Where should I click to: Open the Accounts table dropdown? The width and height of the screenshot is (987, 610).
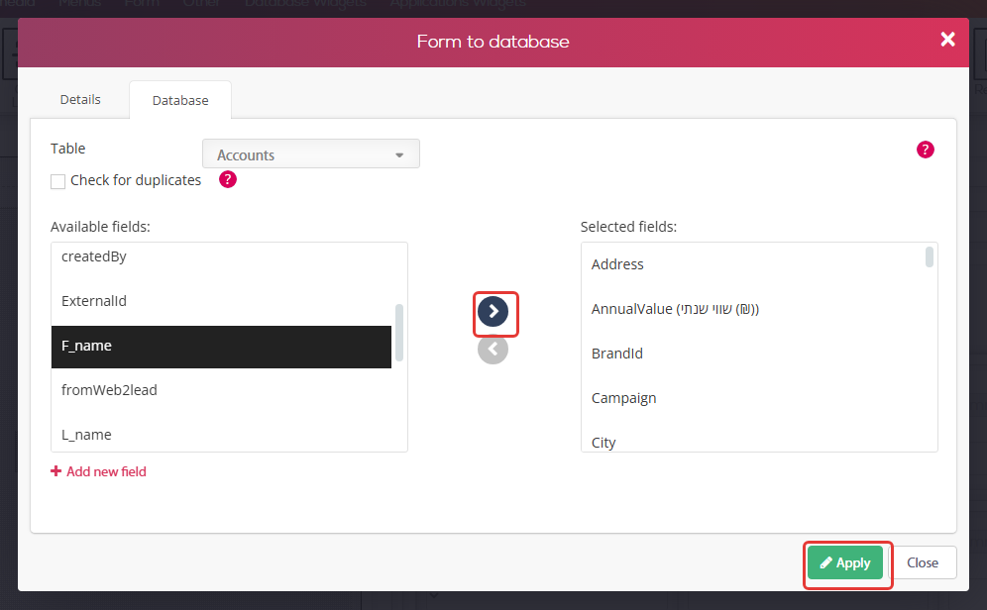pyautogui.click(x=311, y=154)
